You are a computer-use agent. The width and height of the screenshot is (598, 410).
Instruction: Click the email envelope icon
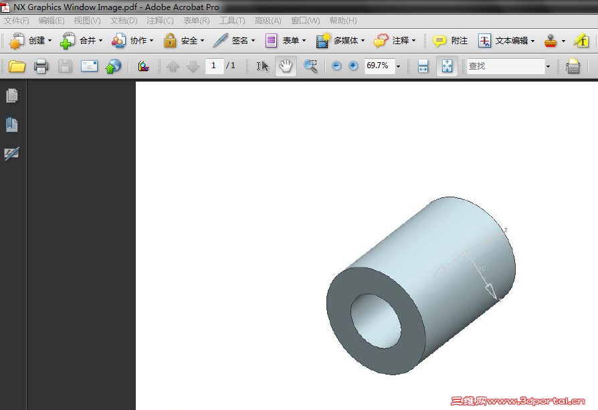pos(89,66)
